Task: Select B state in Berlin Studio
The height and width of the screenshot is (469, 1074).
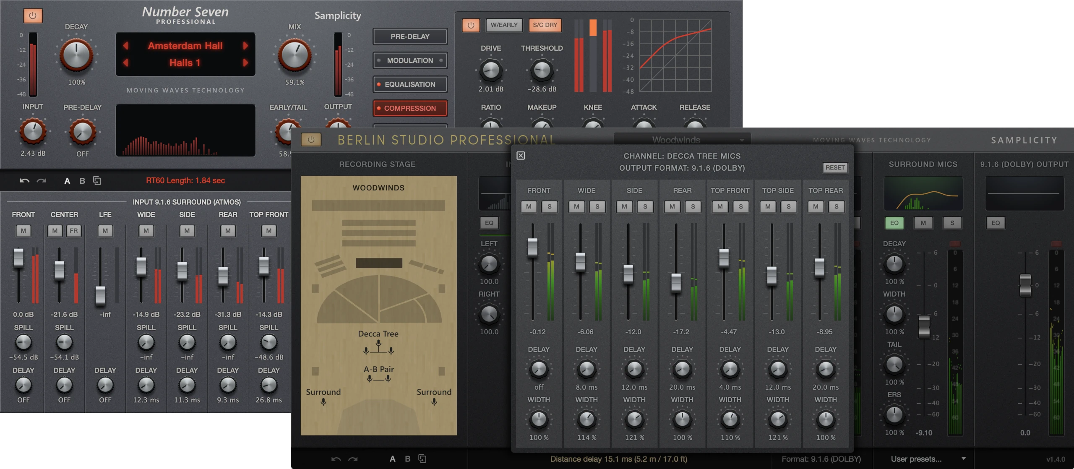Action: (x=407, y=459)
